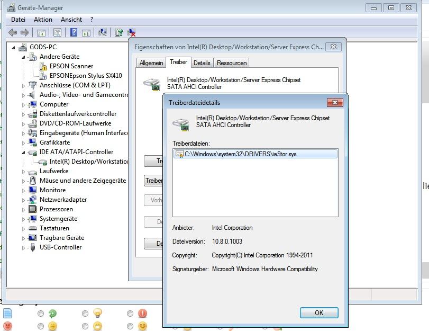Switch to the Ressourcen tab
429x331 pixels.
pyautogui.click(x=232, y=62)
